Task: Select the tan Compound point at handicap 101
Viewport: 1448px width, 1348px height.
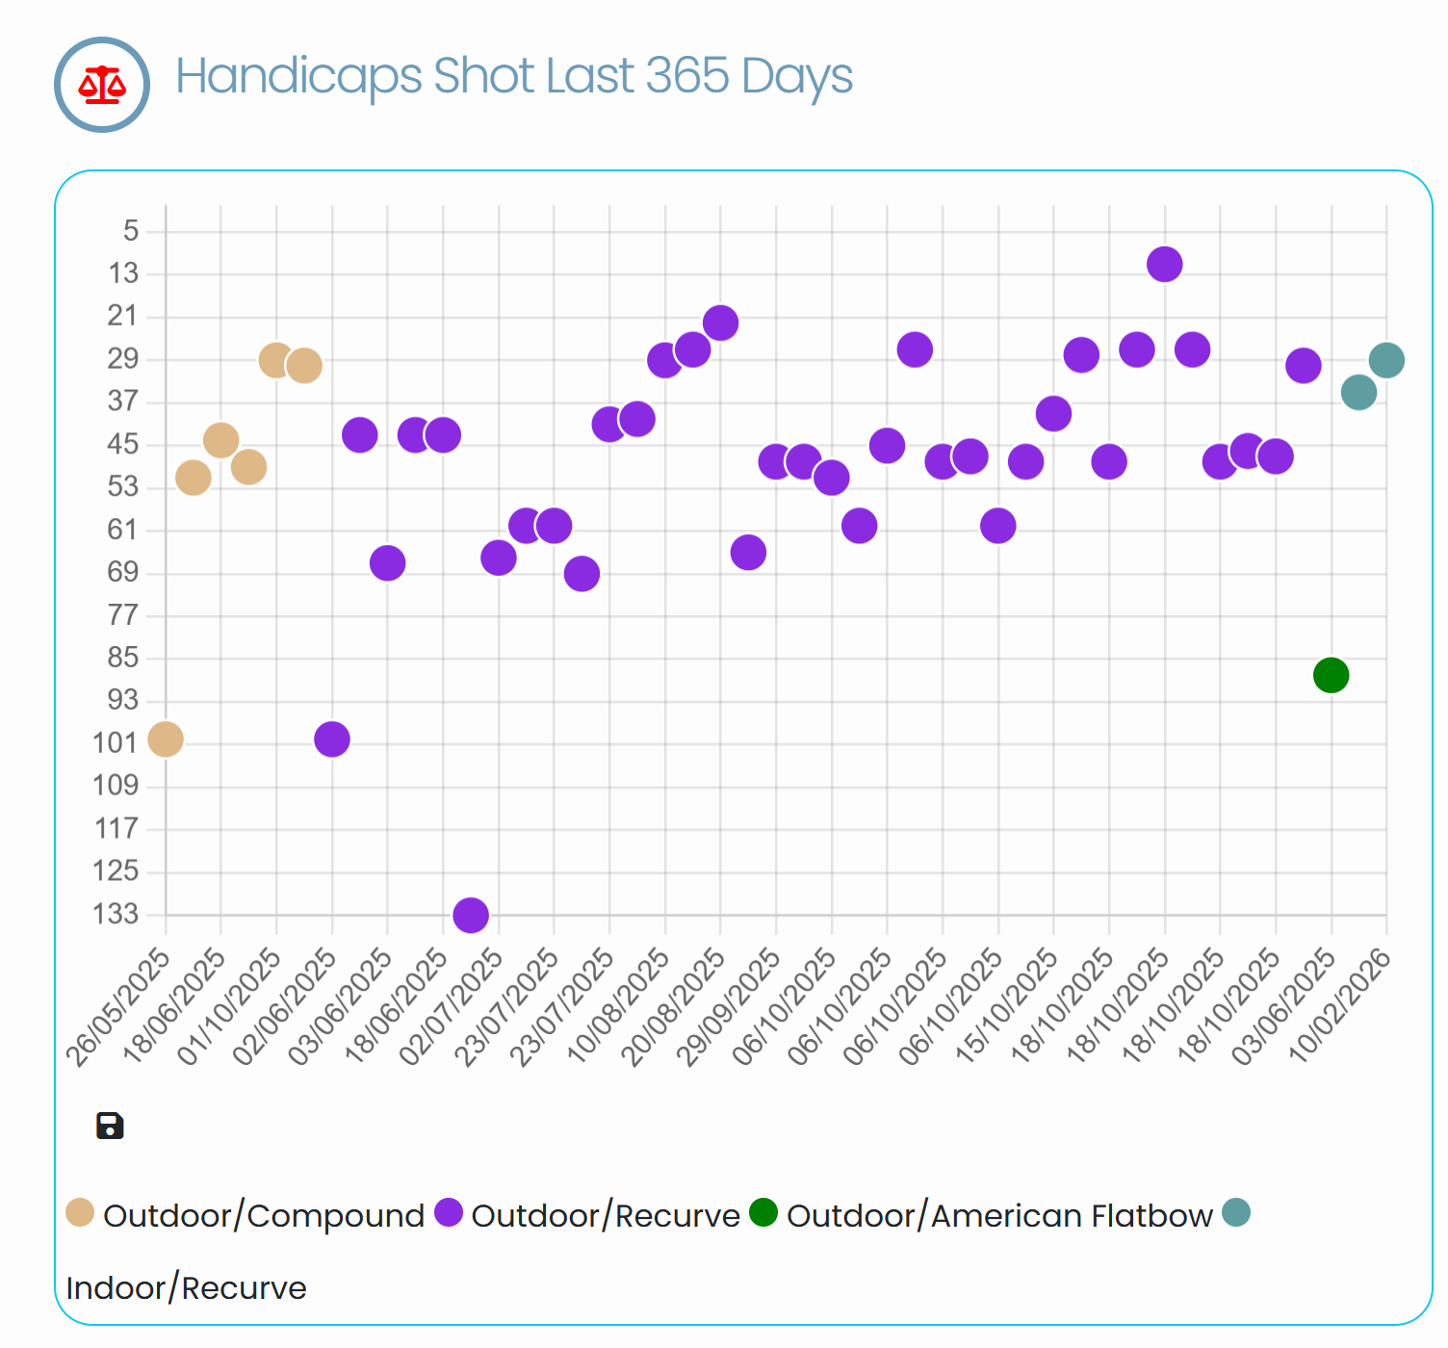Action: [x=166, y=739]
